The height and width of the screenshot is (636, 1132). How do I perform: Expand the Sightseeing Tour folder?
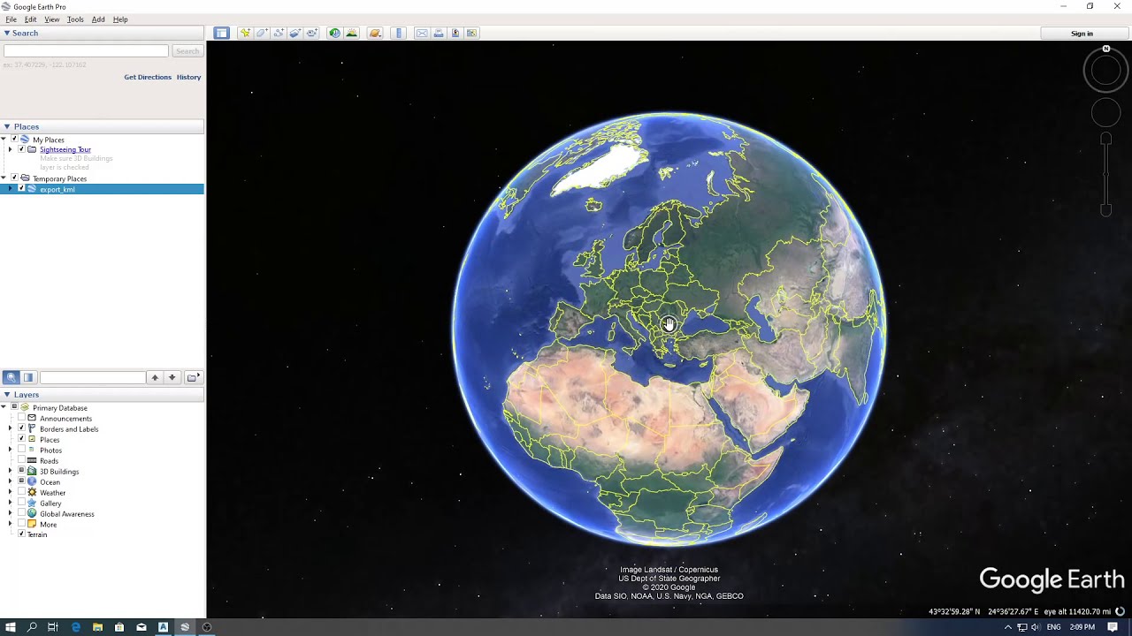pyautogui.click(x=10, y=149)
